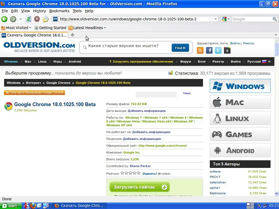Rate the program with the first star
The width and height of the screenshot is (279, 209).
pyautogui.click(x=122, y=173)
